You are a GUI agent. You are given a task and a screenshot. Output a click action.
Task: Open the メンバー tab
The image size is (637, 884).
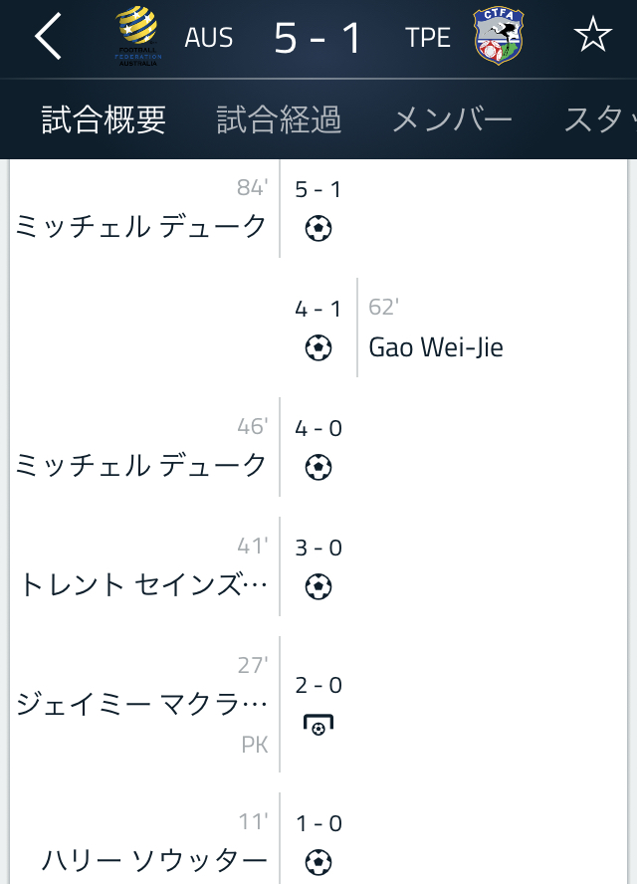[x=452, y=119]
